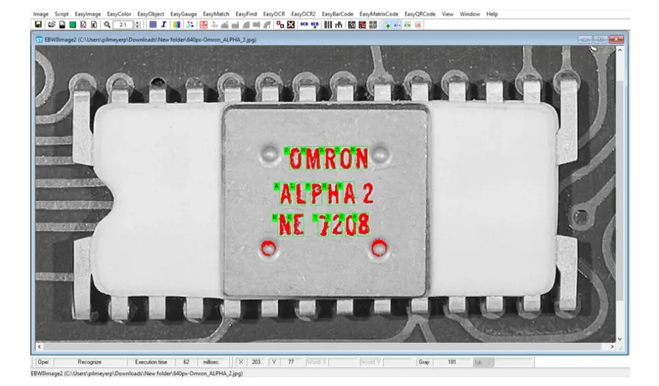The width and height of the screenshot is (659, 386).
Task: Click the scroll down arrow of image view
Action: [619, 338]
